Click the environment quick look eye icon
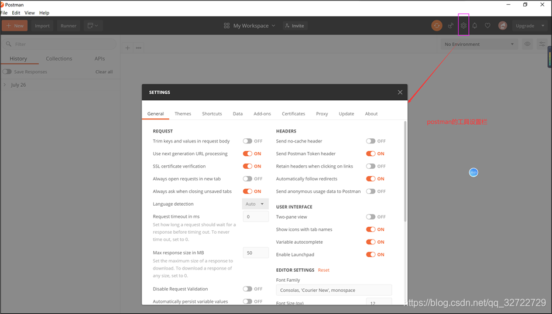 coord(527,44)
